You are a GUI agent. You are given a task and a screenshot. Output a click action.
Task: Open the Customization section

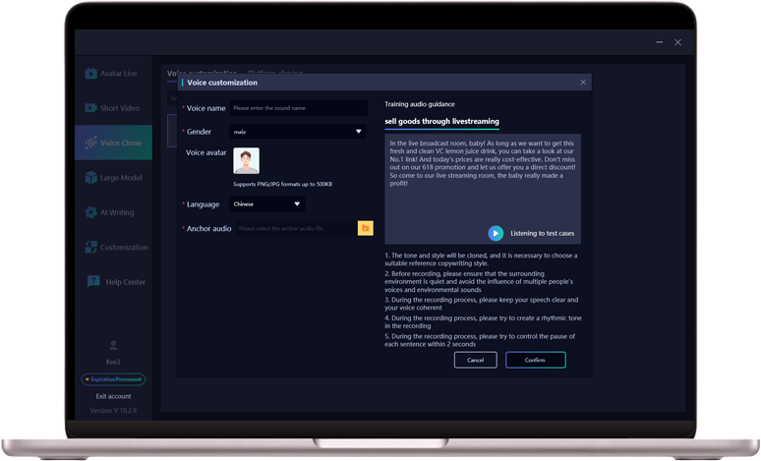tap(114, 248)
